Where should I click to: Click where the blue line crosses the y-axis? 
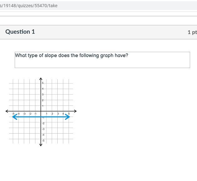point(41,117)
